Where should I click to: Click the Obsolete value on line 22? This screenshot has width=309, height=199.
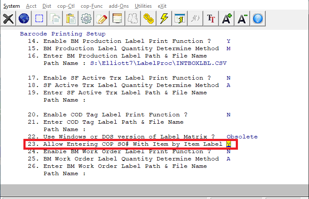242,137
